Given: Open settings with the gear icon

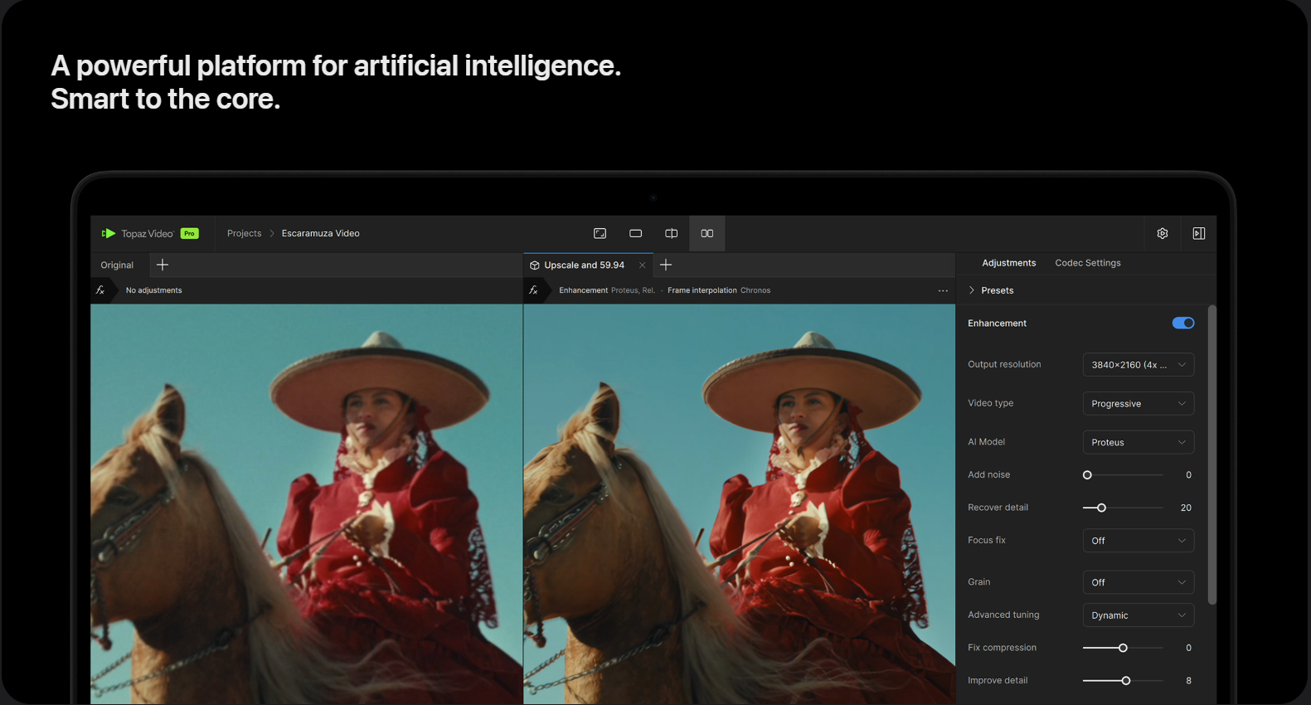Looking at the screenshot, I should pyautogui.click(x=1162, y=234).
